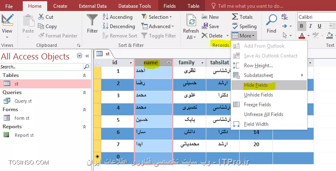This screenshot has width=336, height=171.
Task: Click the Toggle Filter button
Action: (x=159, y=35)
